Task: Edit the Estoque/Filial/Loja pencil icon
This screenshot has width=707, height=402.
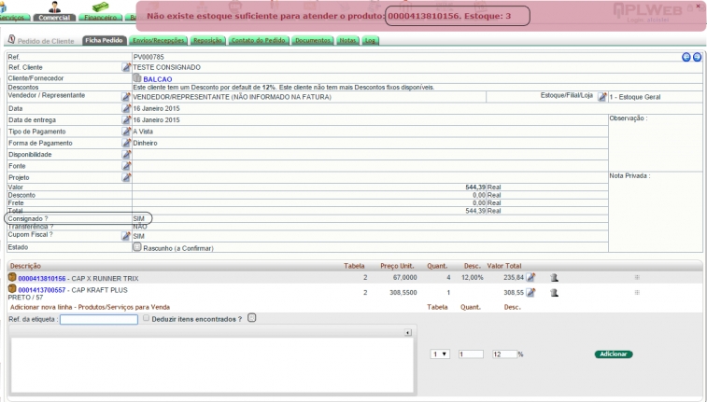Action: click(602, 96)
